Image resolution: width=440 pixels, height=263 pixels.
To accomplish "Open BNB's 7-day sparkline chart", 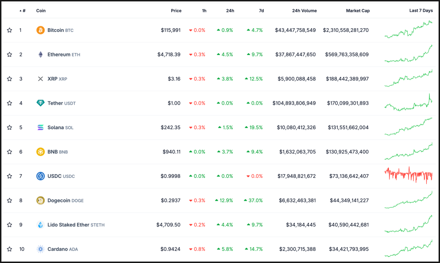I will (408, 151).
